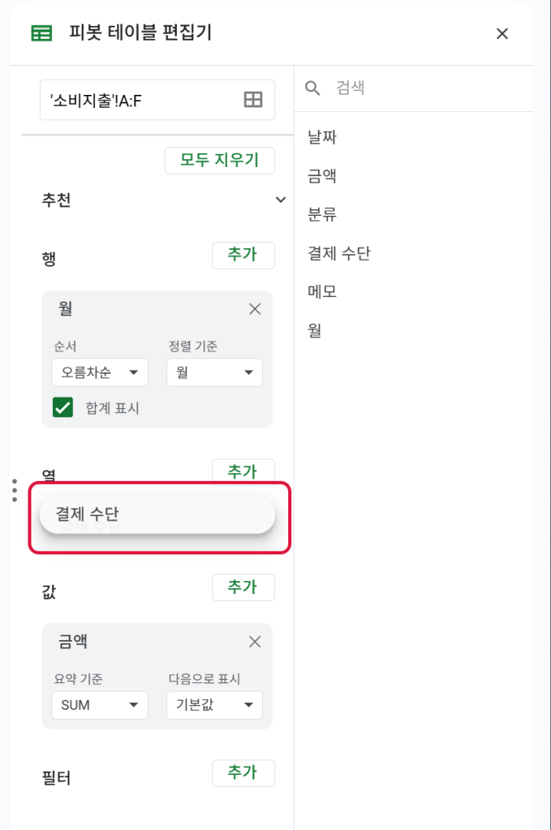Click the three-dot drag handle

[15, 490]
